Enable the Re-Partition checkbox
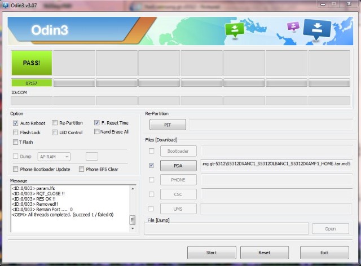 pyautogui.click(x=55, y=123)
